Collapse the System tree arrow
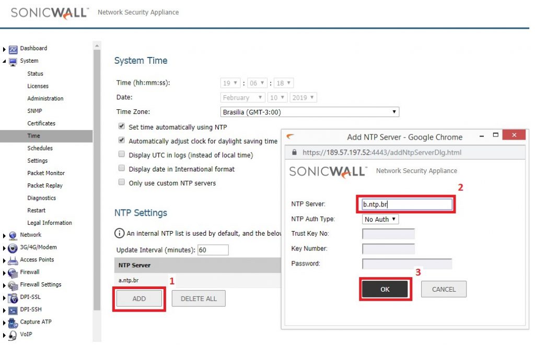 pyautogui.click(x=4, y=62)
